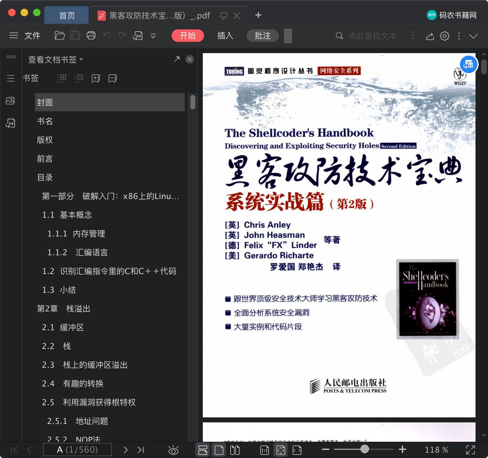Switch to single page view
The image size is (488, 458).
click(219, 450)
